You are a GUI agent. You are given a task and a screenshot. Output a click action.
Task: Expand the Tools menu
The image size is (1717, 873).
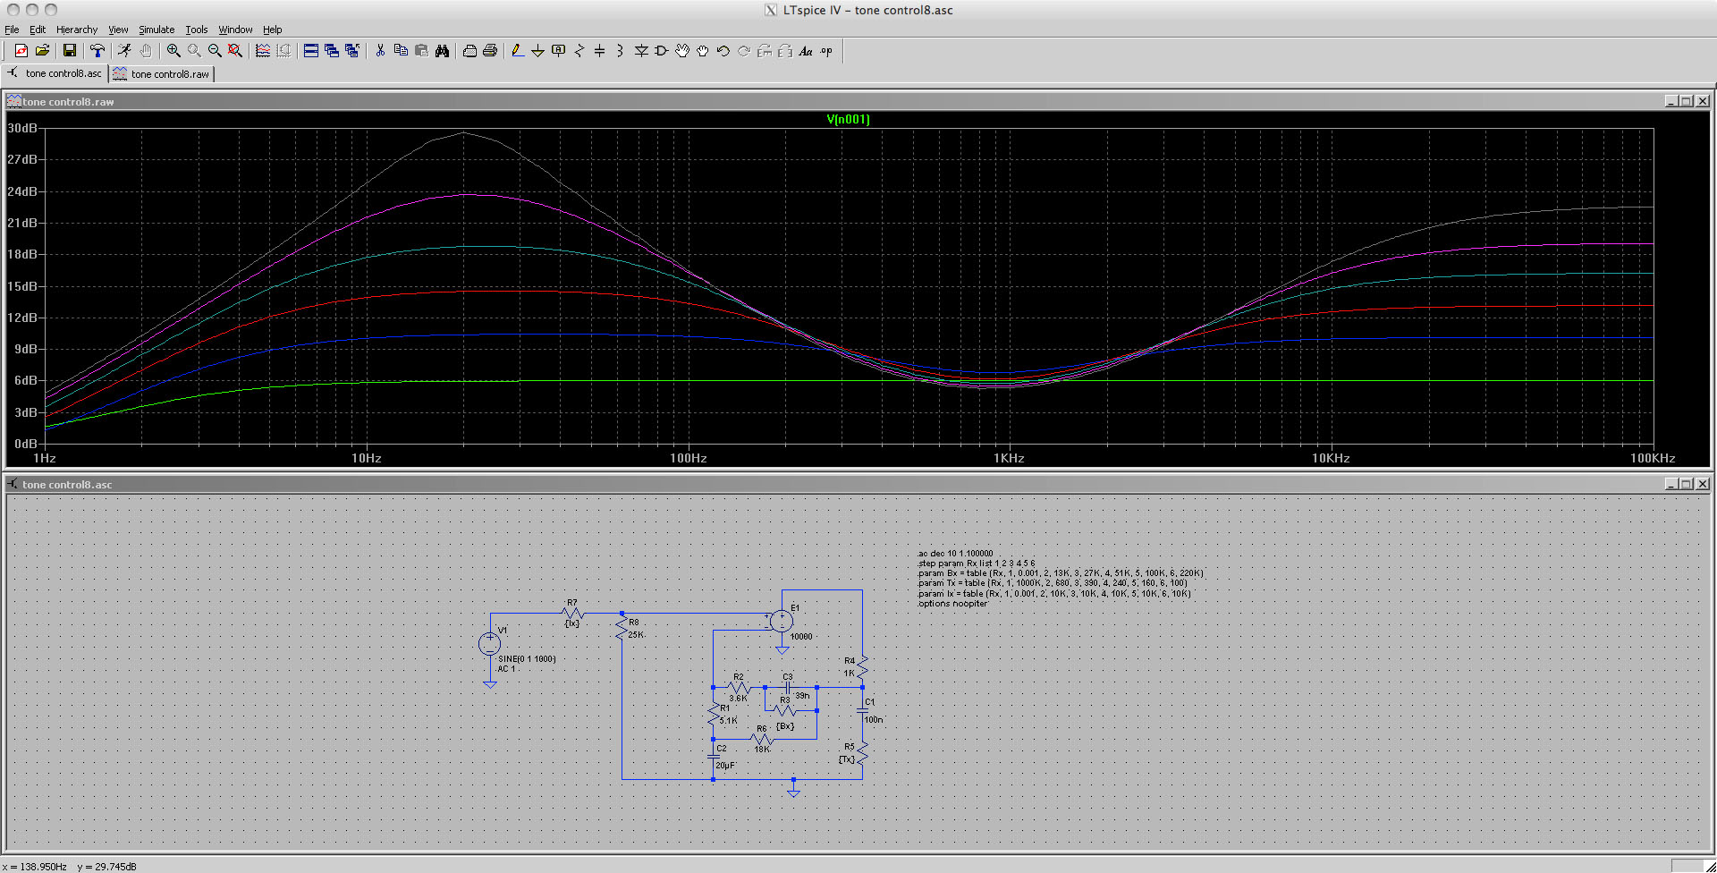197,30
